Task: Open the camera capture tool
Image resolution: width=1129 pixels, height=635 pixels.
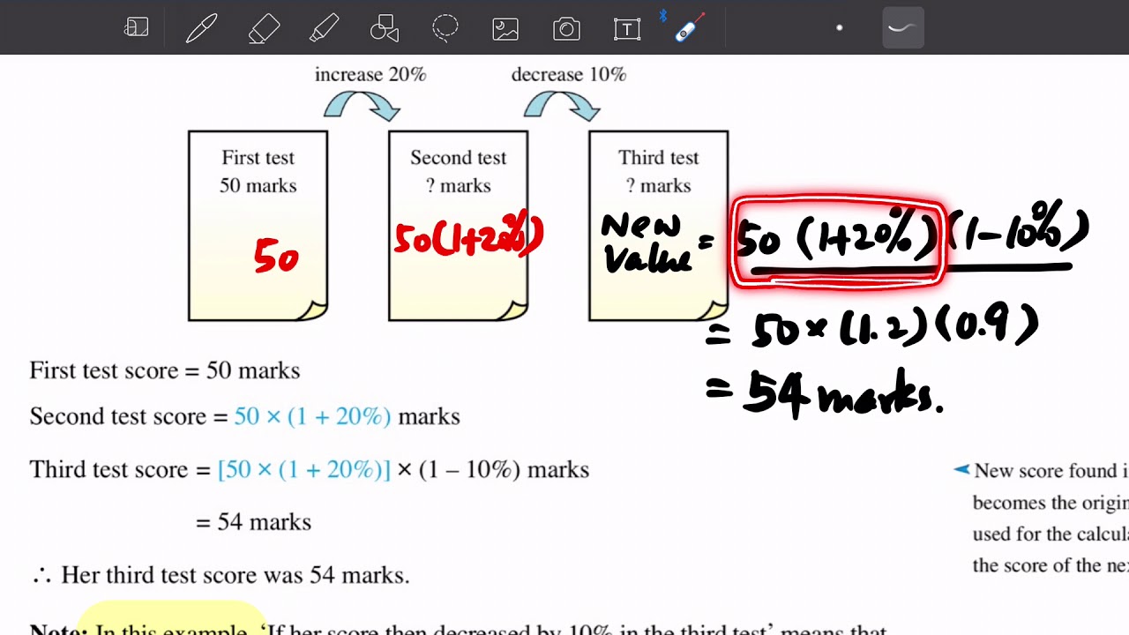Action: [566, 28]
